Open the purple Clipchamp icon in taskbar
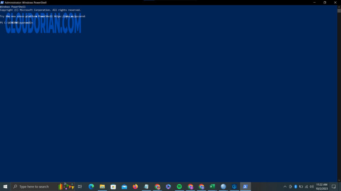This screenshot has height=191, width=341. pyautogui.click(x=168, y=187)
